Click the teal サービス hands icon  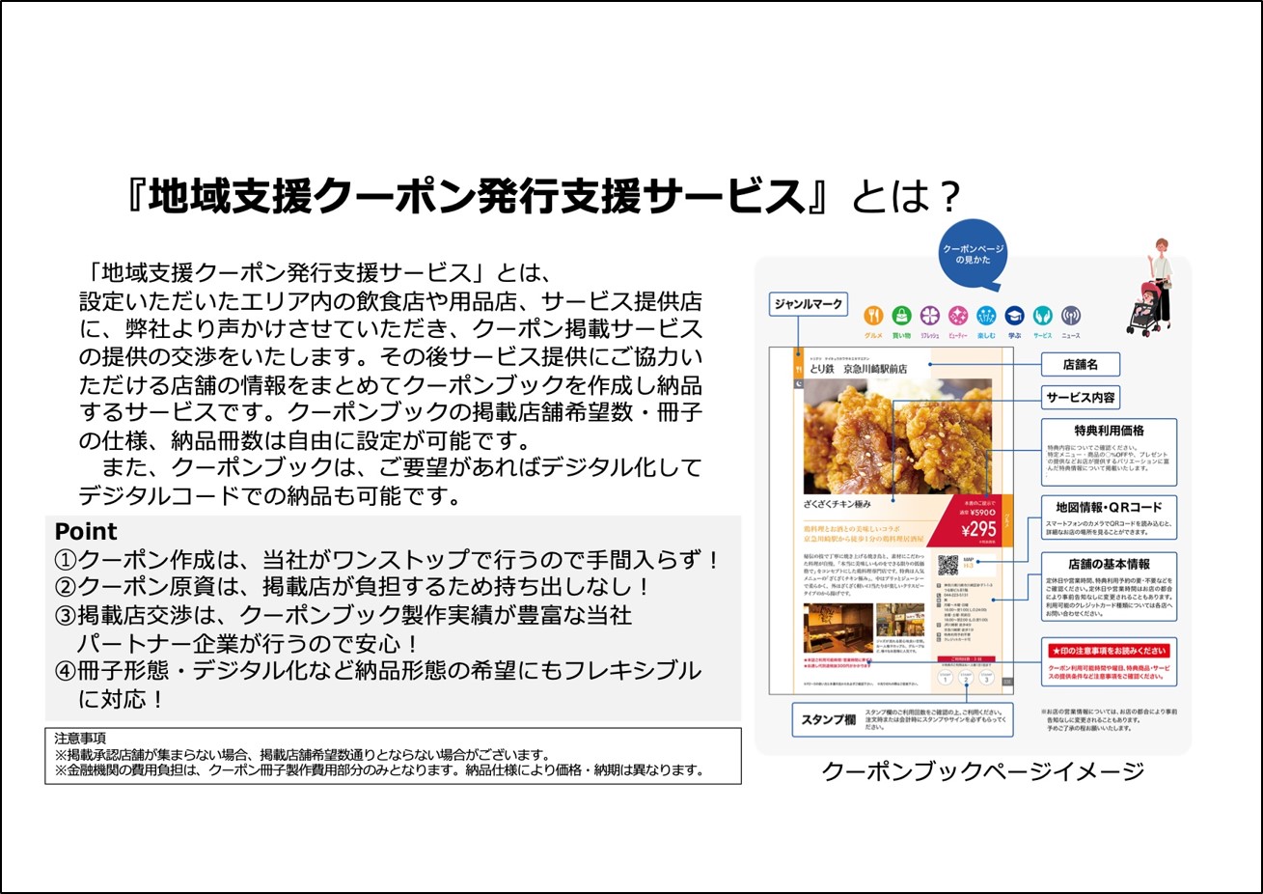pos(1042,316)
